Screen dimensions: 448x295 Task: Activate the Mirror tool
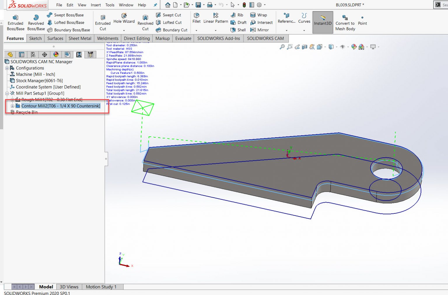point(259,30)
